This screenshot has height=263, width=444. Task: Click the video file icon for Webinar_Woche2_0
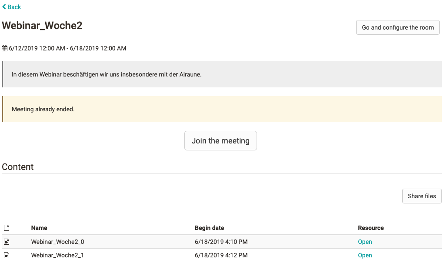tap(6, 242)
